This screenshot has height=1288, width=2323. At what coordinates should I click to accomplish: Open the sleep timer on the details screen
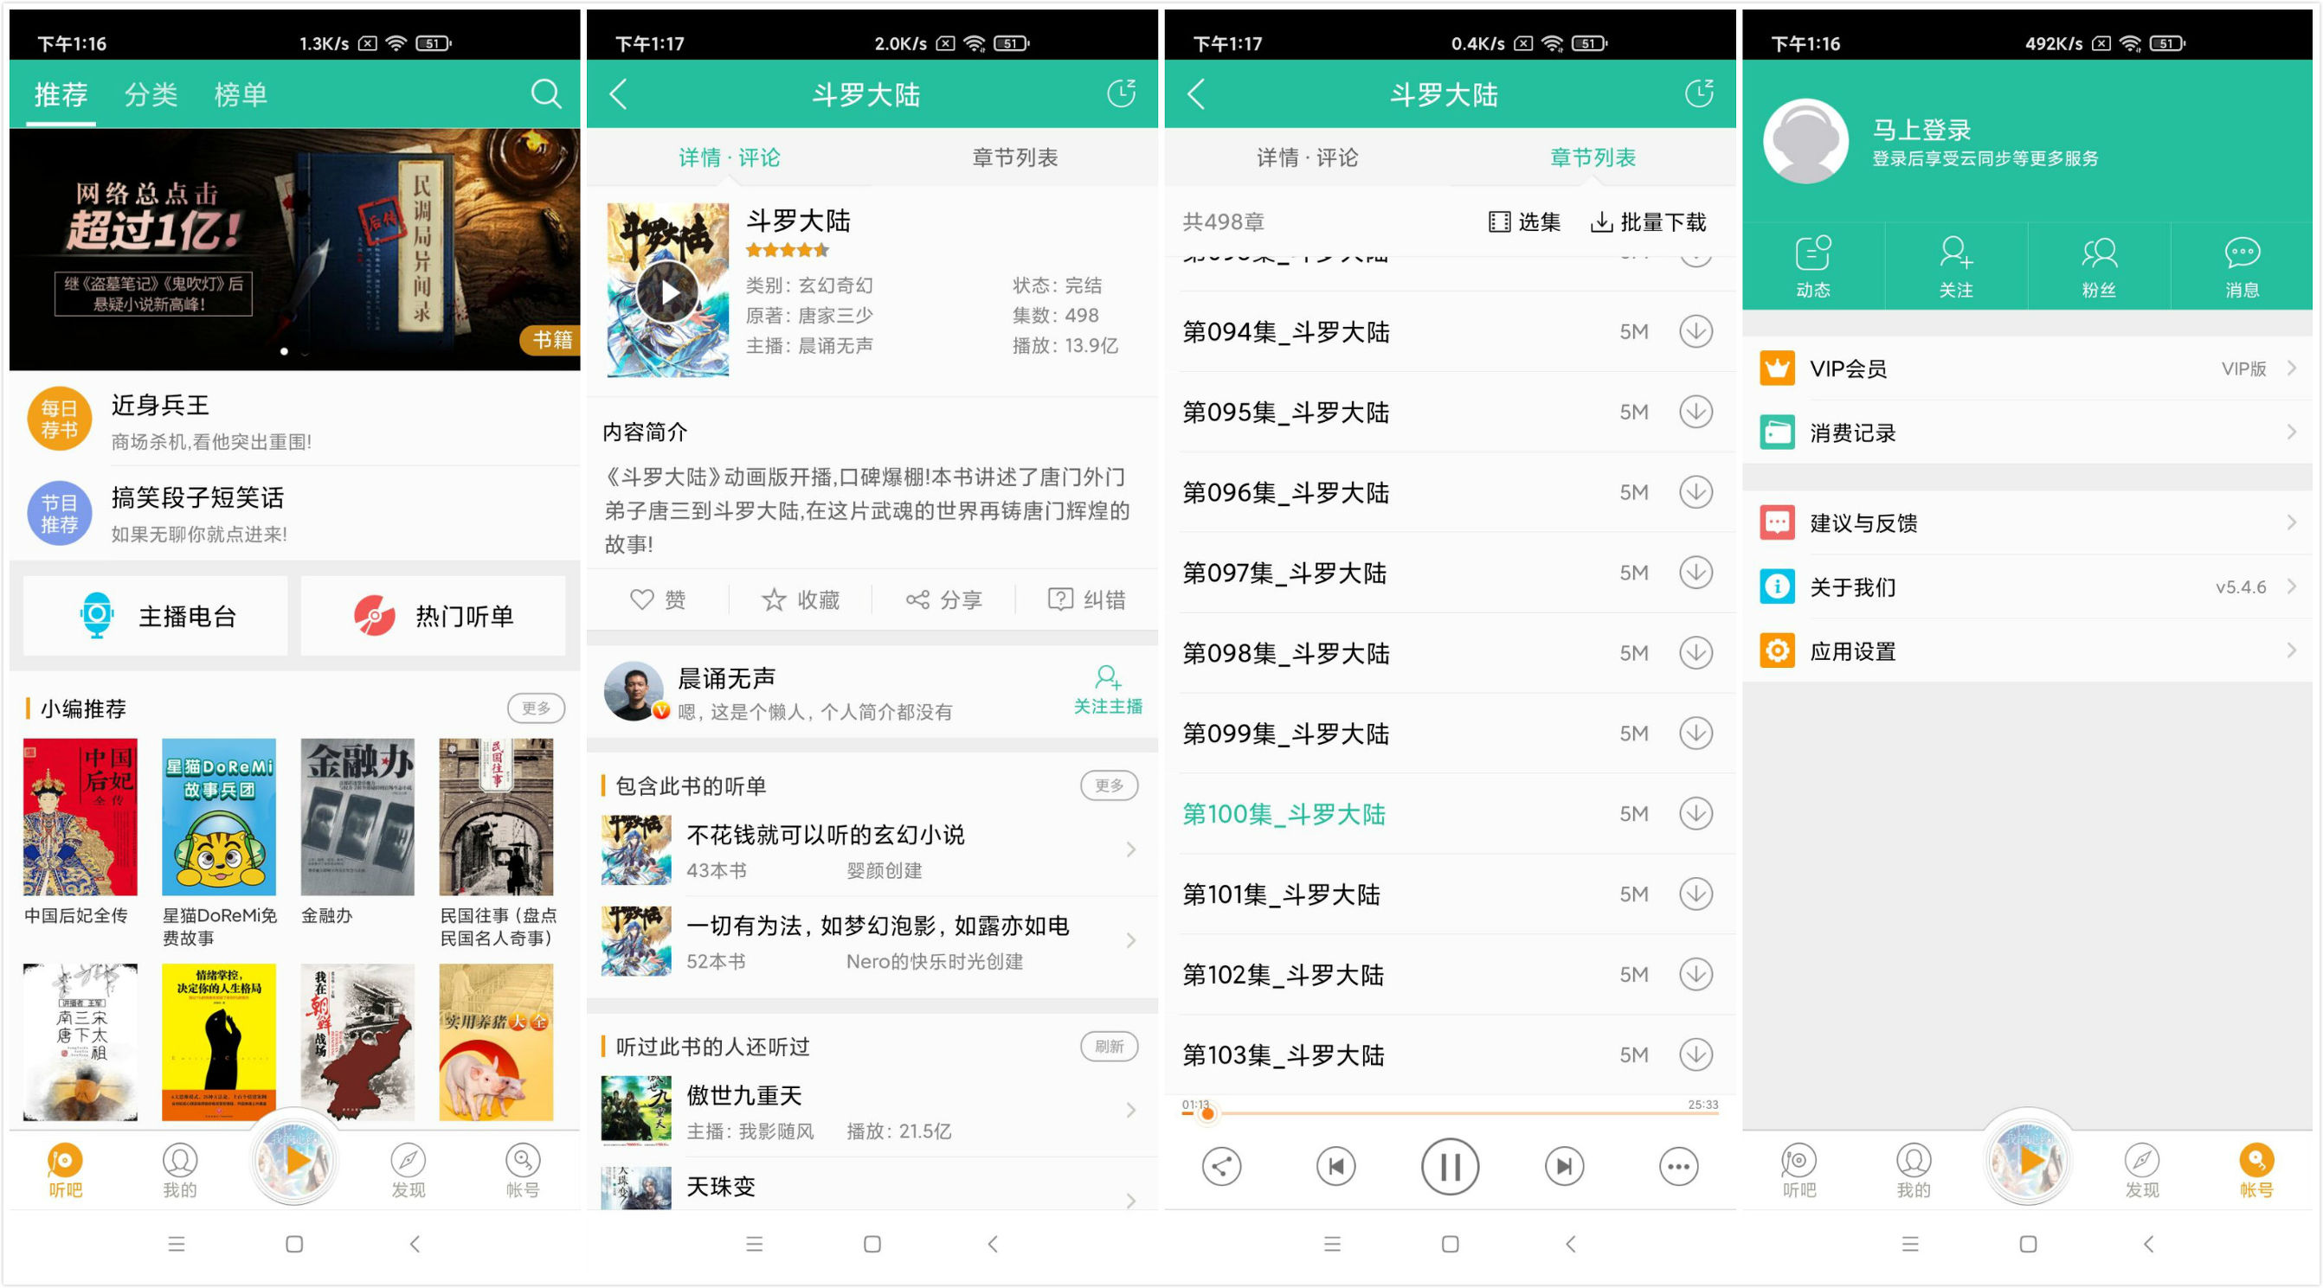click(1121, 93)
